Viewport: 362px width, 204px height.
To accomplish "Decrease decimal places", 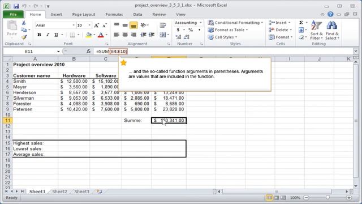I will coord(187,37).
